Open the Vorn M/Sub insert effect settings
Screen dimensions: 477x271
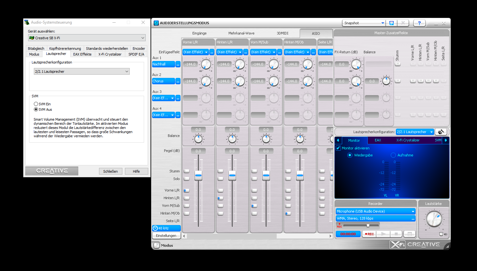[280, 52]
